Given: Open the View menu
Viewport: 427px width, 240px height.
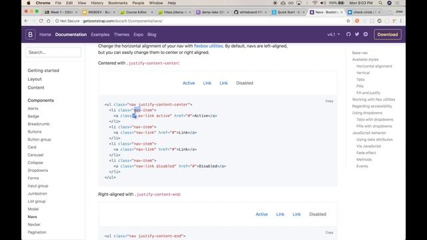Looking at the screenshot, I should pos(81,3).
